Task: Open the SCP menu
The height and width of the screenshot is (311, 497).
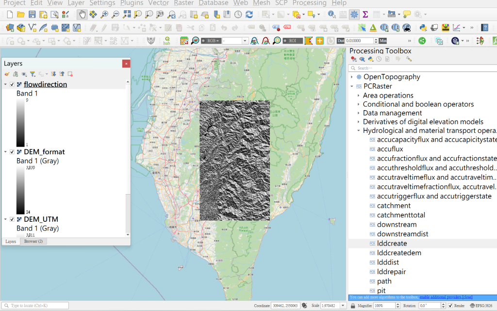Action: 281,3
